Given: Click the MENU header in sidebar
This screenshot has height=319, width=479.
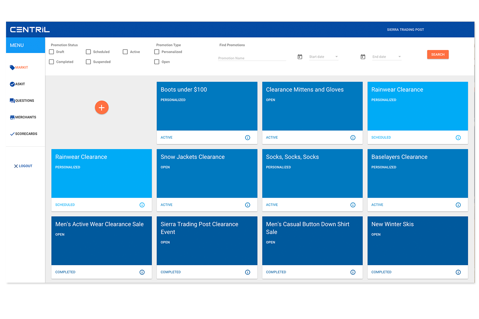Looking at the screenshot, I should [26, 45].
